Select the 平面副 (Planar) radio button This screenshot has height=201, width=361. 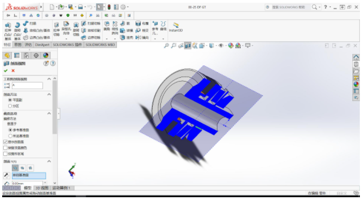(x=10, y=100)
